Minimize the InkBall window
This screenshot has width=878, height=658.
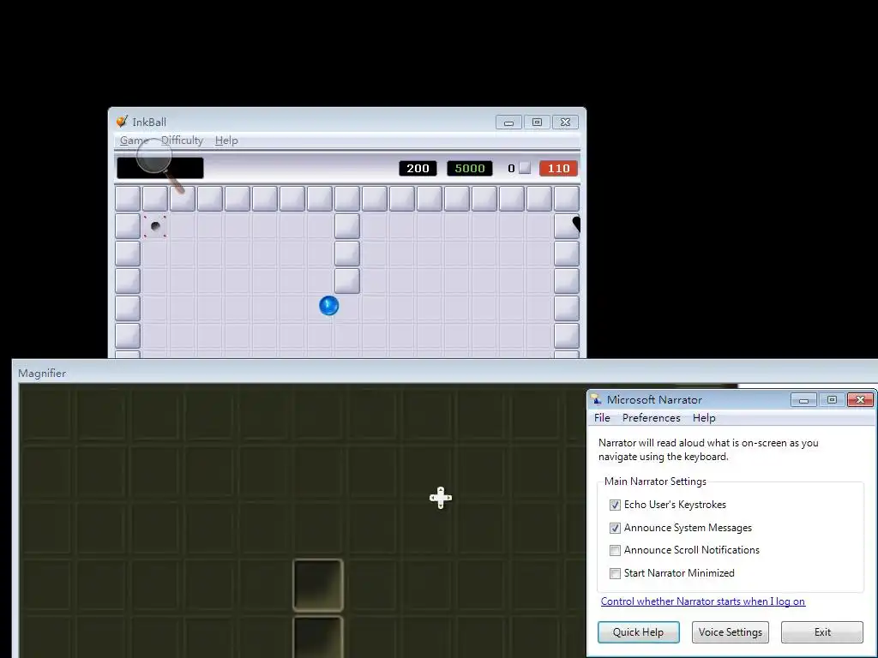tap(508, 122)
